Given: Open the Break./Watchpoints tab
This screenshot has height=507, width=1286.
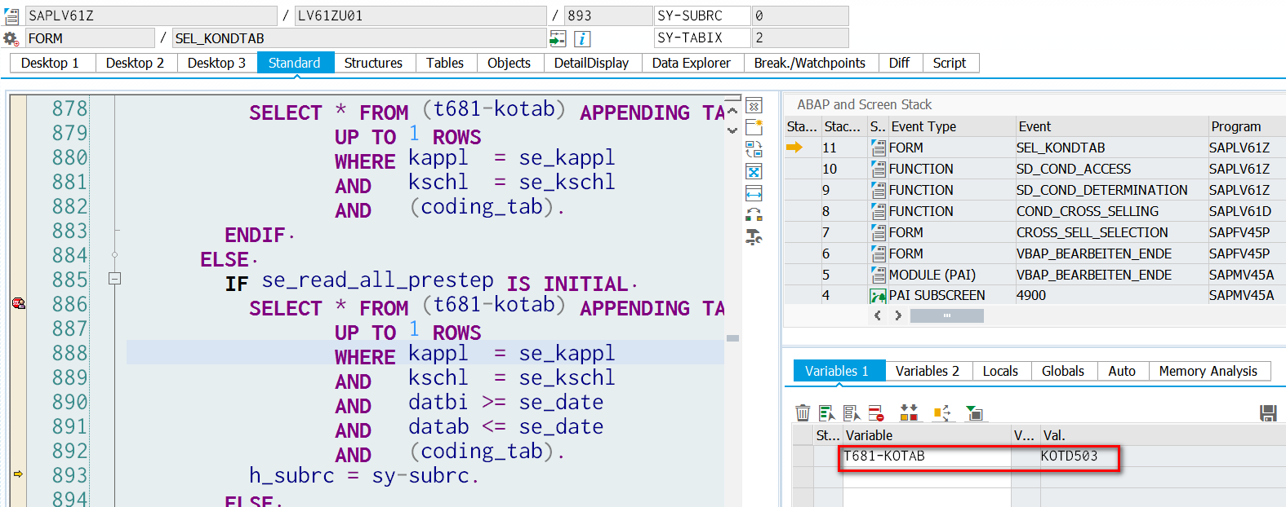Looking at the screenshot, I should click(810, 63).
